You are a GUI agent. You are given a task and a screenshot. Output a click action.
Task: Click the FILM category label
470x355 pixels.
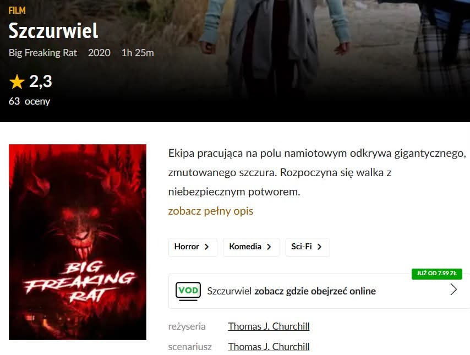click(x=17, y=10)
